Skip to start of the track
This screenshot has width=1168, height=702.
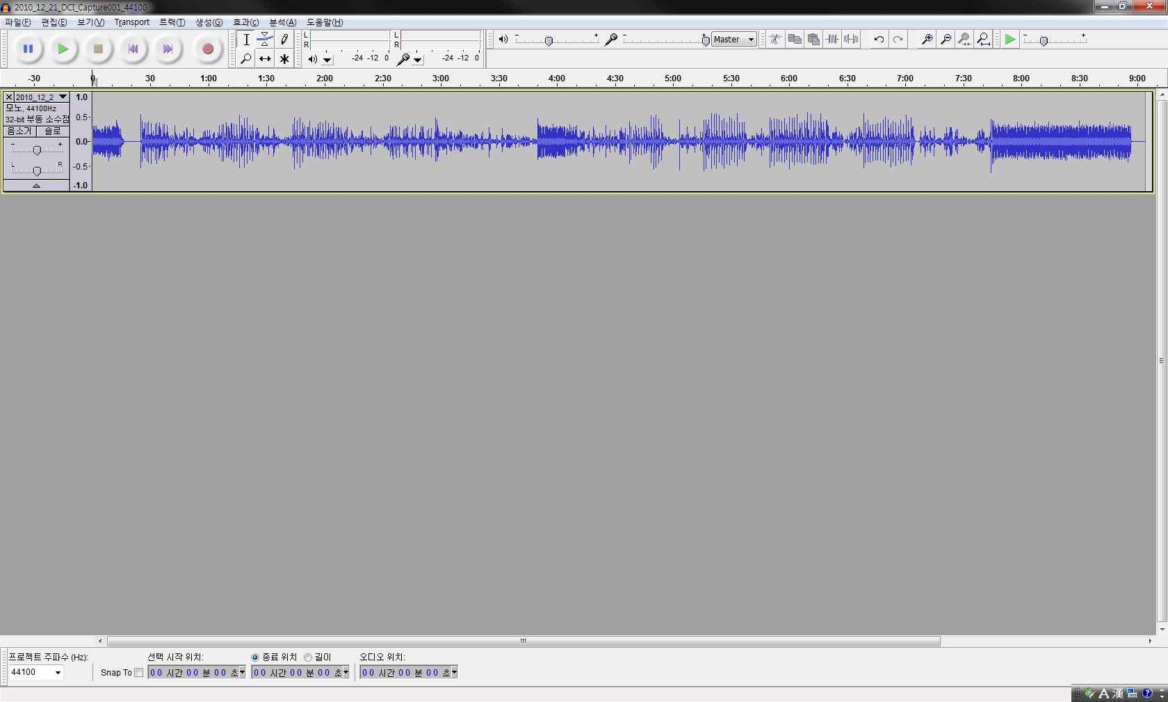[x=133, y=49]
